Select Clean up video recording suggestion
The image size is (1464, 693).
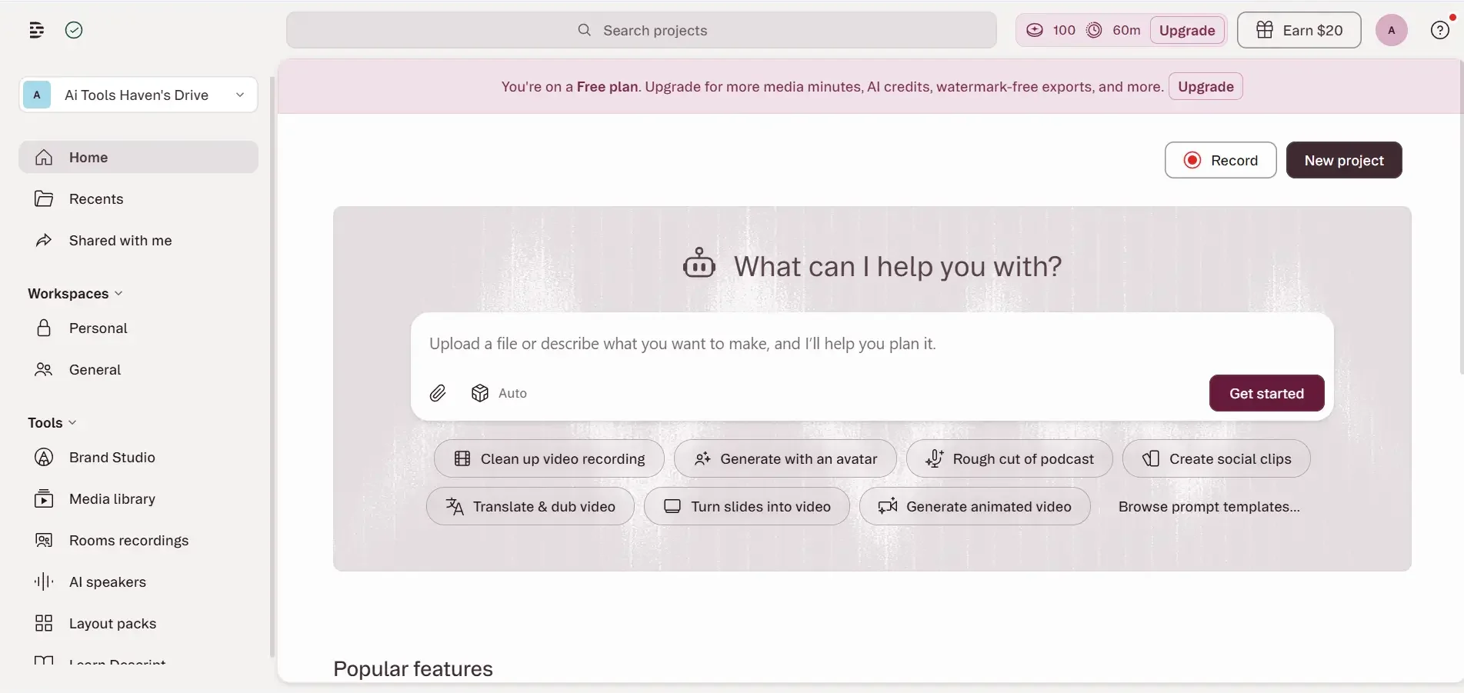tap(549, 458)
